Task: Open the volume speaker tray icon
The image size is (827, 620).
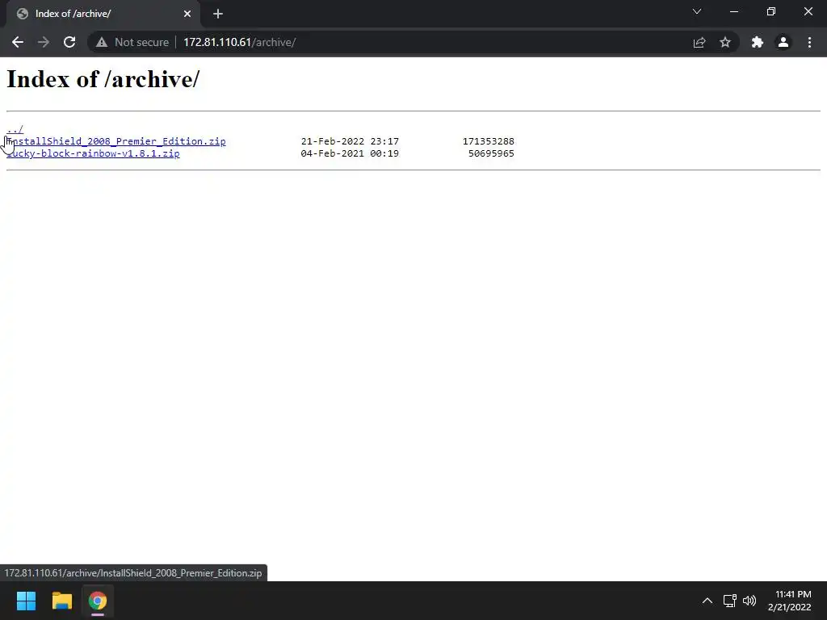Action: [749, 601]
